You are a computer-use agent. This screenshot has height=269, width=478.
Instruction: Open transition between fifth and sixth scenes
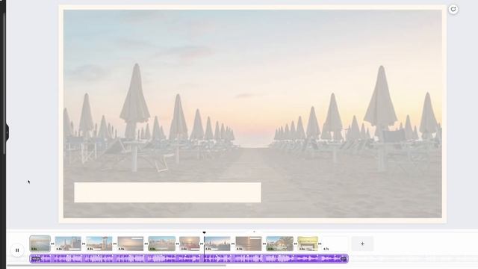178,244
